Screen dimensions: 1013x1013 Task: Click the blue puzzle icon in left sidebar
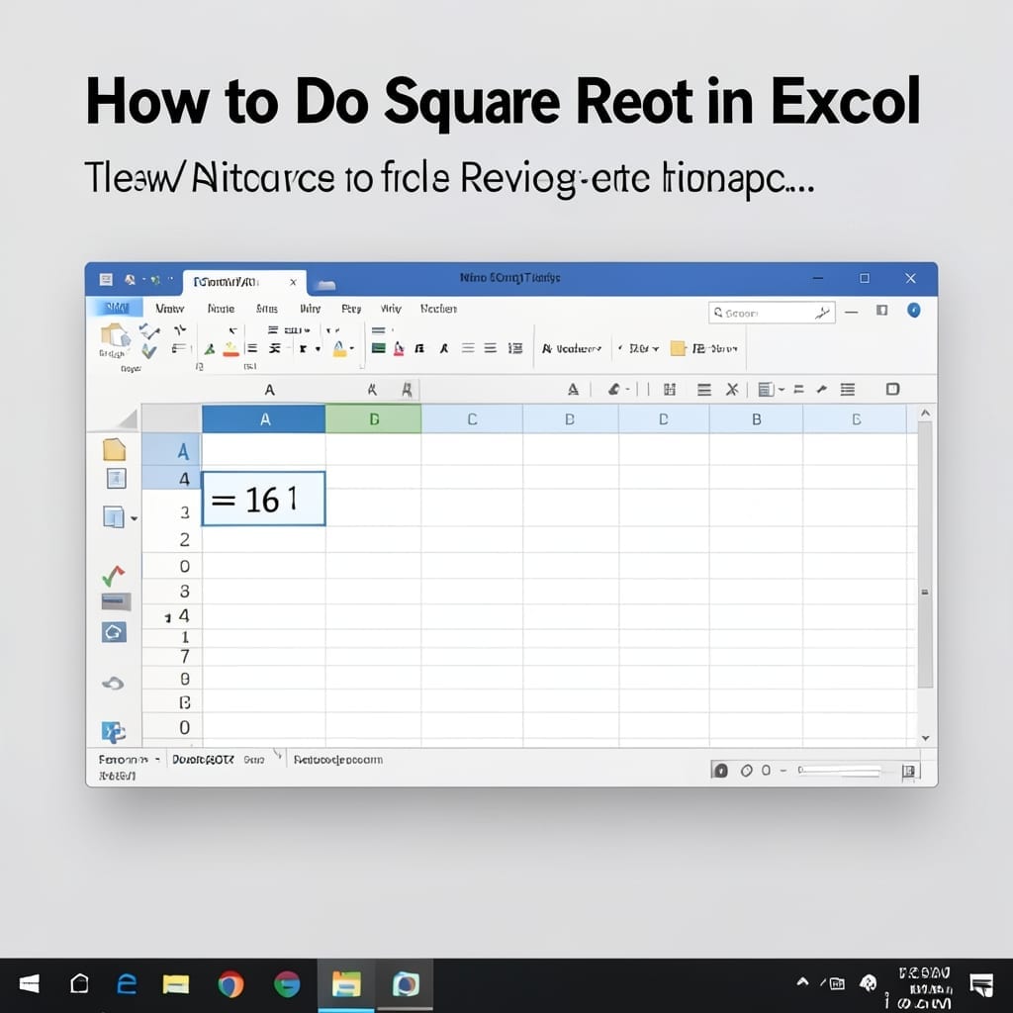114,732
